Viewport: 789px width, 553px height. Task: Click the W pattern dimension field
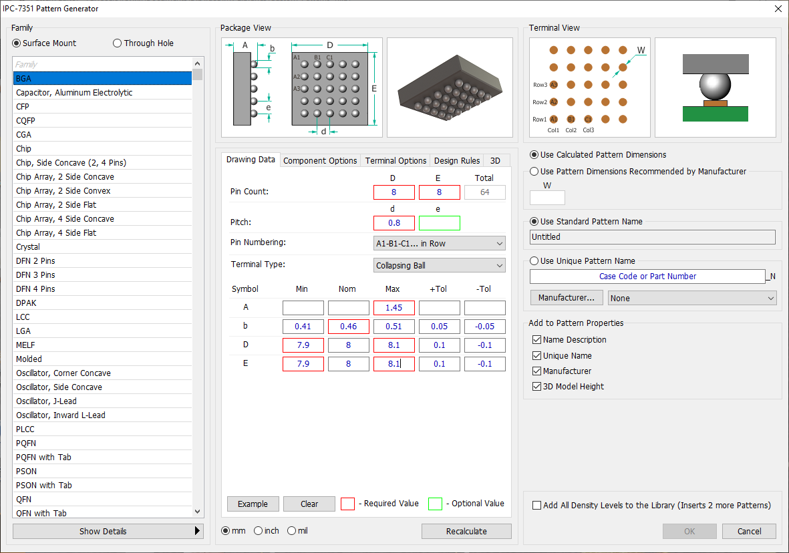(547, 198)
